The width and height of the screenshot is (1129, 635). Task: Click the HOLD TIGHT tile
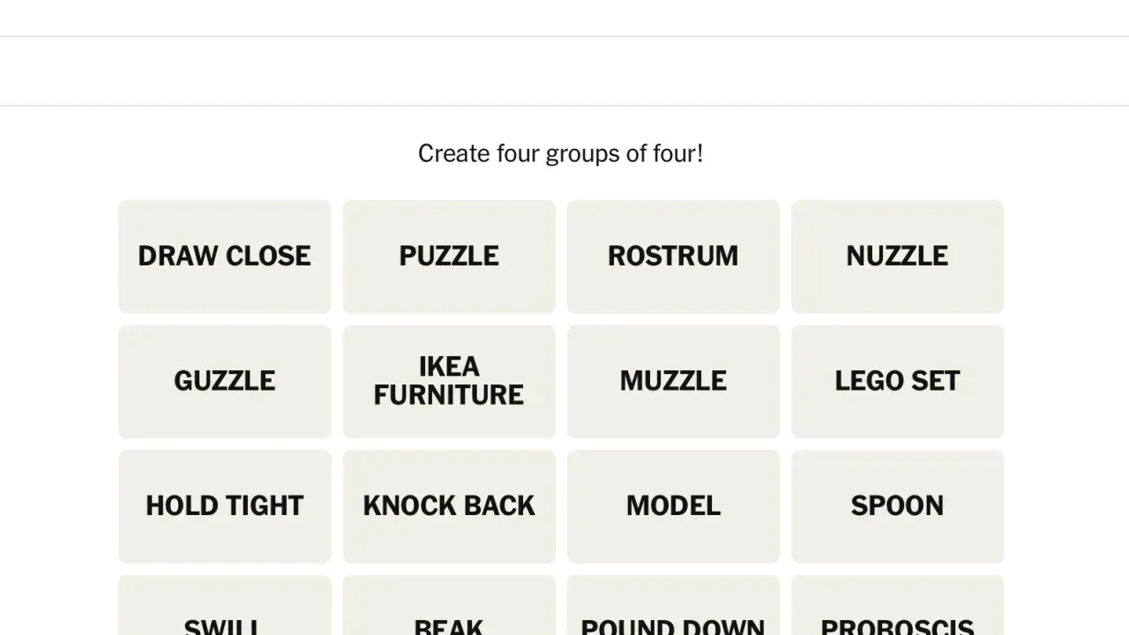click(x=225, y=506)
